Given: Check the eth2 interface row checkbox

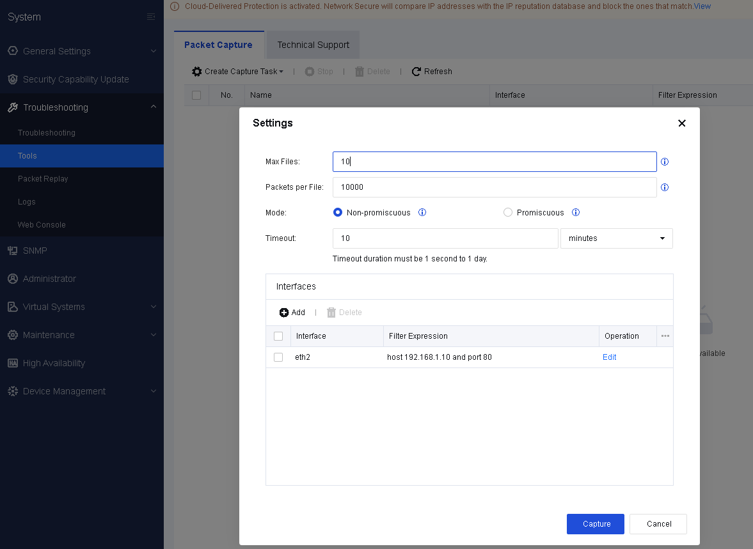Looking at the screenshot, I should tap(278, 357).
